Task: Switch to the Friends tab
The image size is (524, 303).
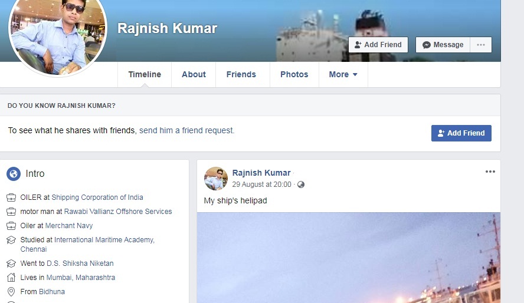Action: 241,74
